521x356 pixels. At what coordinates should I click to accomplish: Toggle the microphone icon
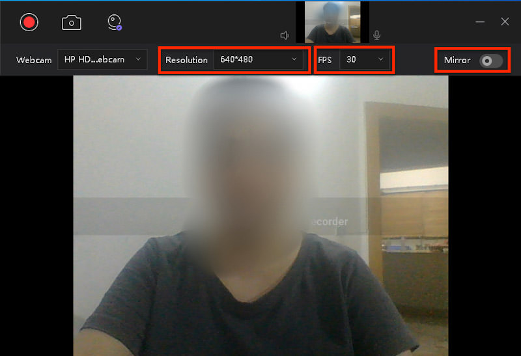pos(376,35)
